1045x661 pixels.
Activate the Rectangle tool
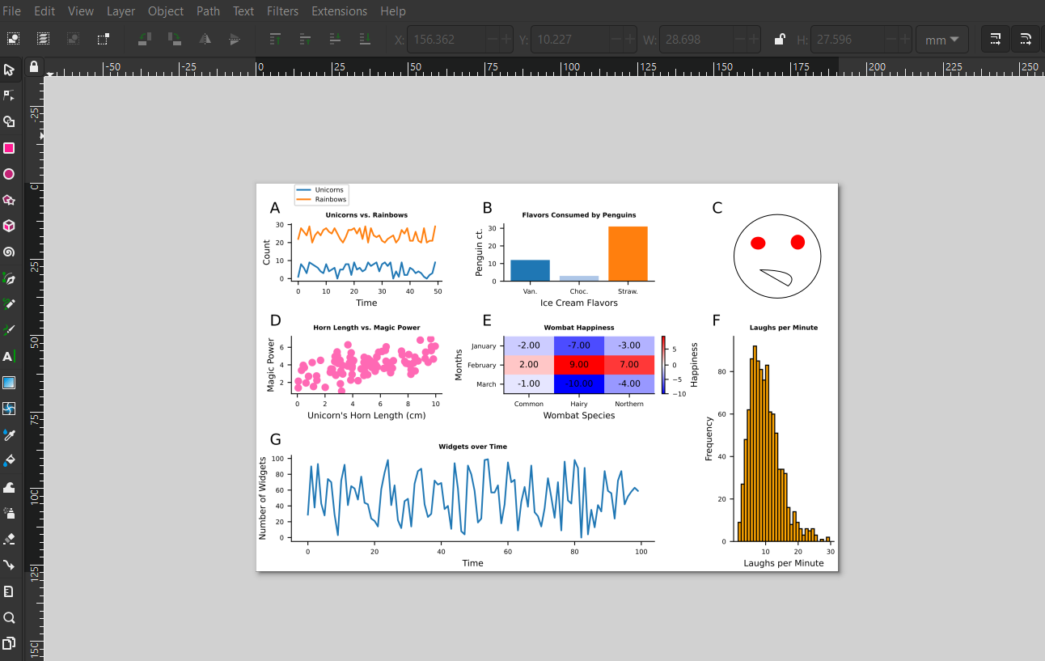point(10,147)
